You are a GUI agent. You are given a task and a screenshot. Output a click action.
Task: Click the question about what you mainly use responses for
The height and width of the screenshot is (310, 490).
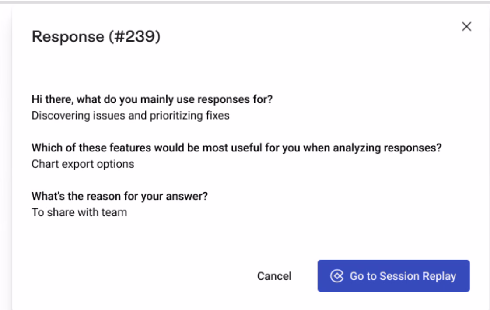(x=152, y=99)
